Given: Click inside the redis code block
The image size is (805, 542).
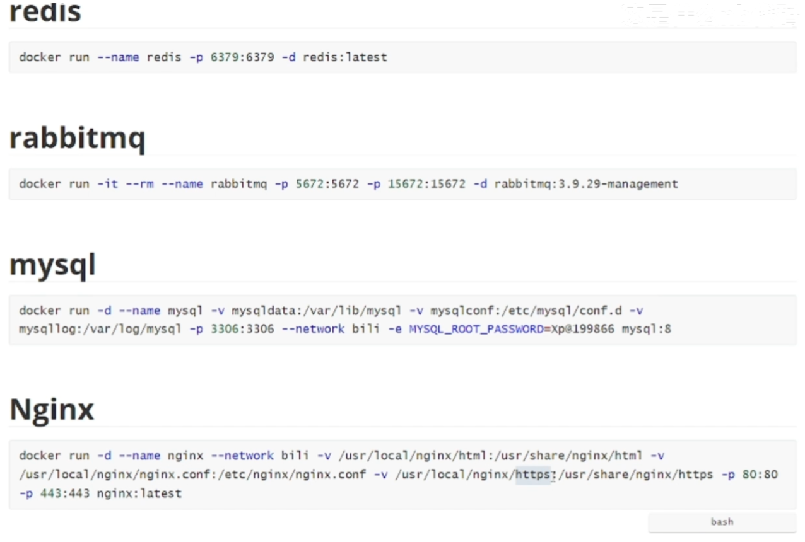Looking at the screenshot, I should pyautogui.click(x=402, y=57).
